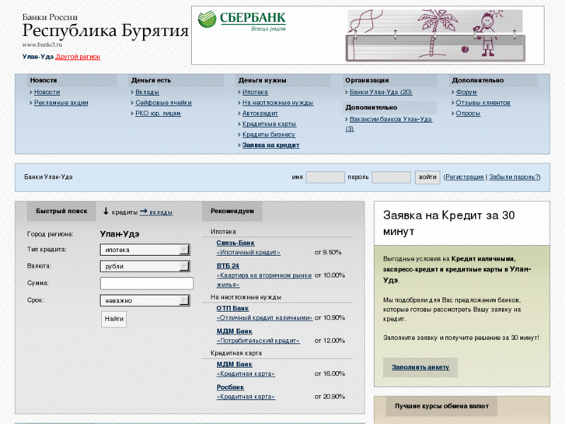Open the Ипотека menu link
The width and height of the screenshot is (565, 424).
click(x=255, y=92)
